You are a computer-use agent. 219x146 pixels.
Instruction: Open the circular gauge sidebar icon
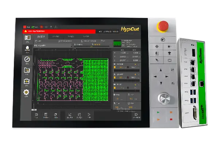[x=27, y=59]
